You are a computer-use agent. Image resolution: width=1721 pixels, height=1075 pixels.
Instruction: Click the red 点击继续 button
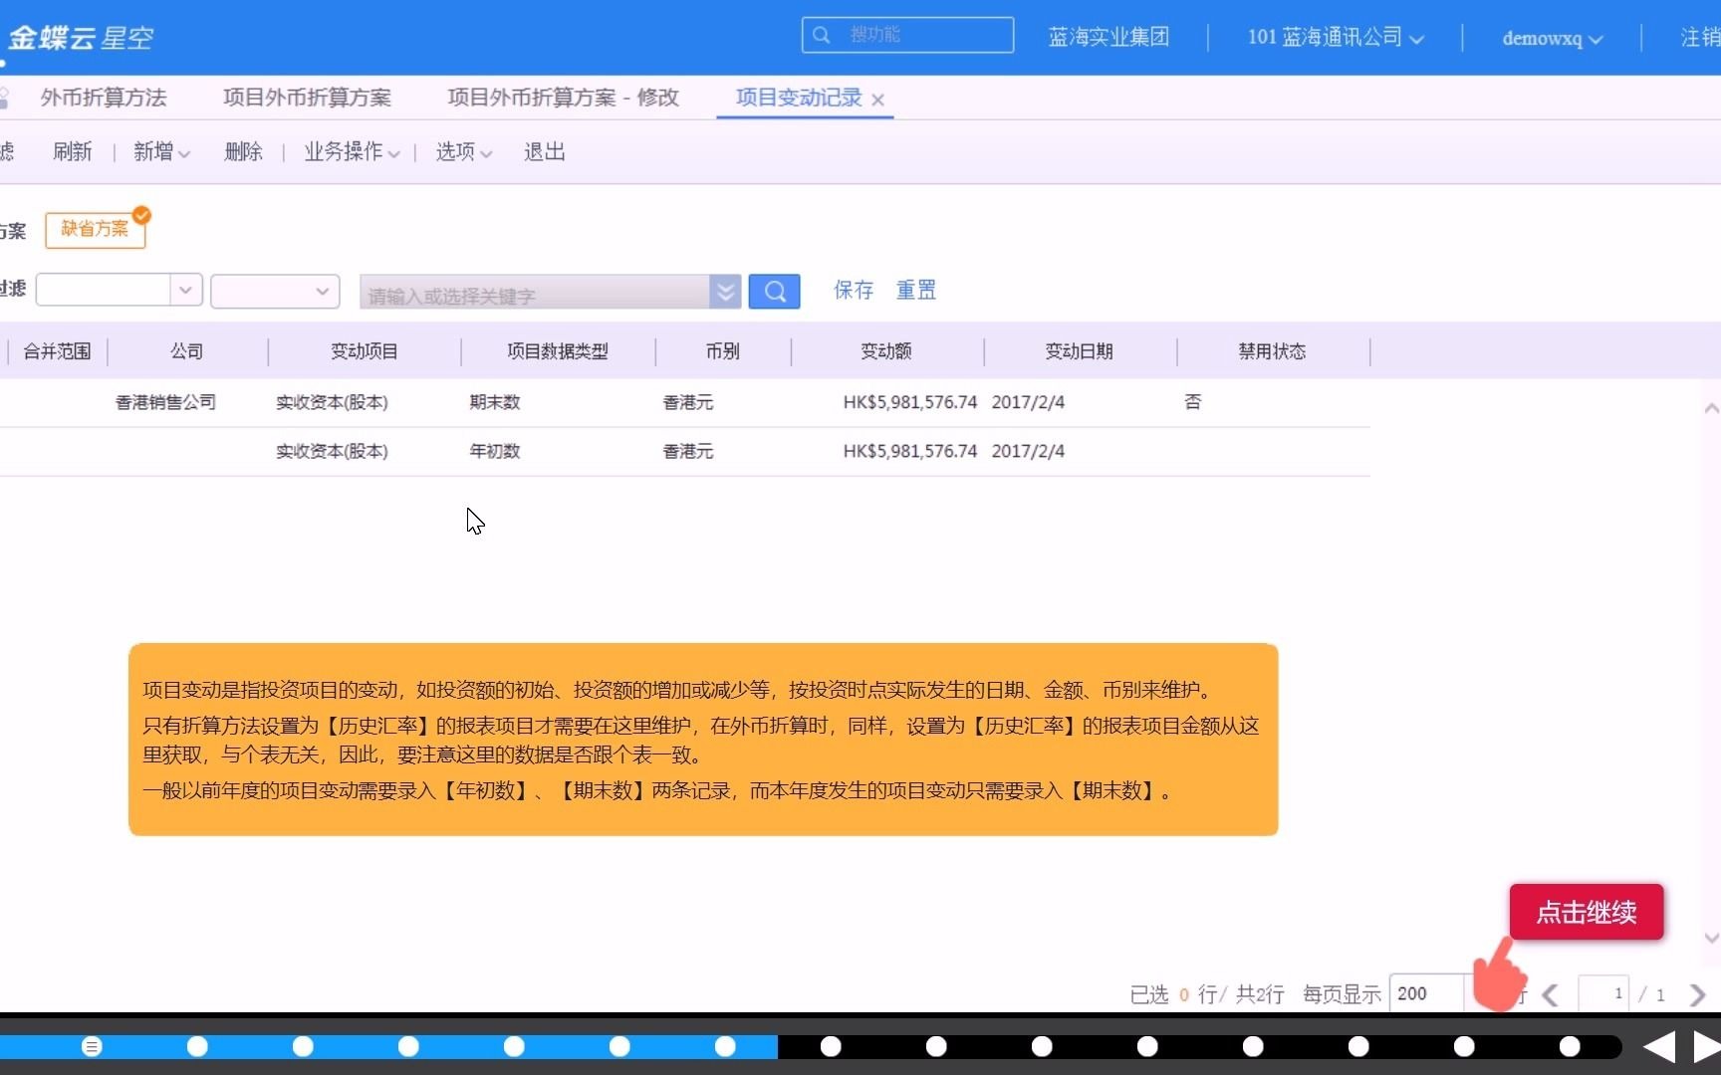[x=1587, y=912]
